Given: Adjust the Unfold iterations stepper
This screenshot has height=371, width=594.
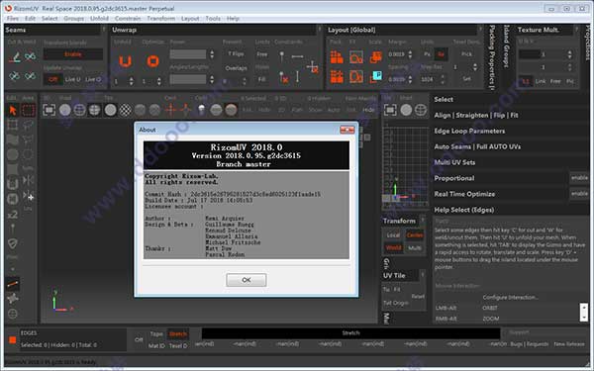Looking at the screenshot, I should [131, 81].
